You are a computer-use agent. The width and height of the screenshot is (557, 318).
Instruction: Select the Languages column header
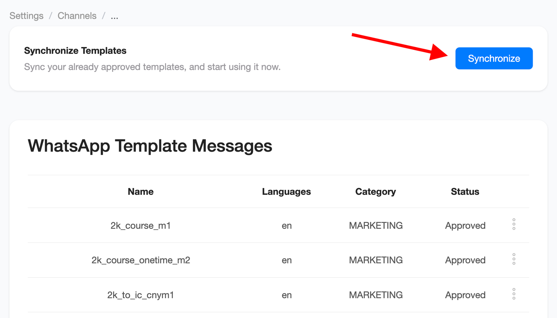[x=287, y=192]
